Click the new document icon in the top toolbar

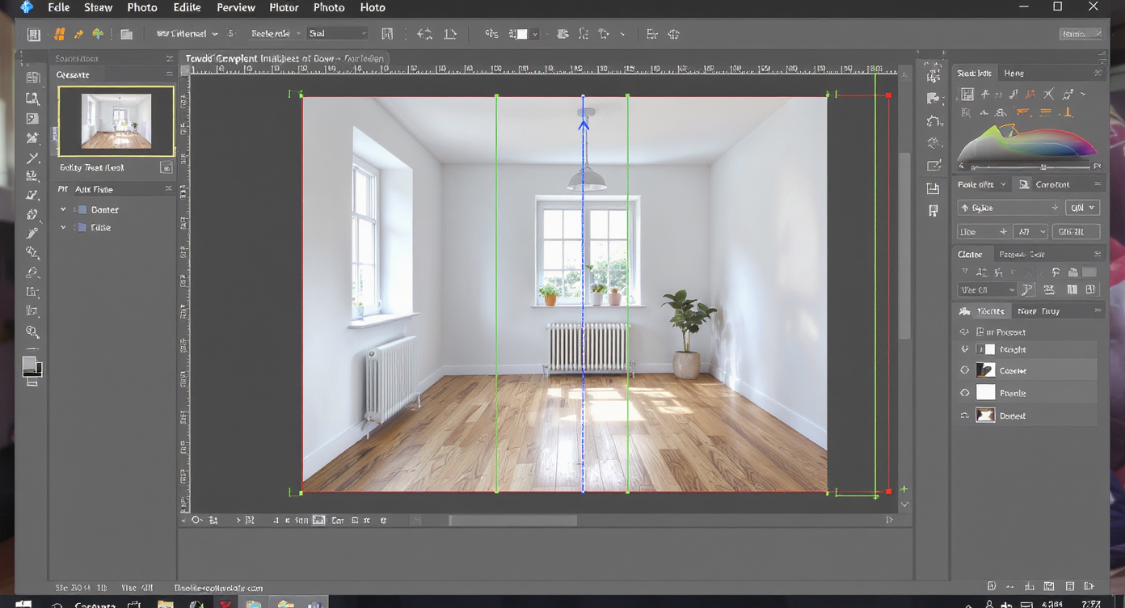point(33,34)
